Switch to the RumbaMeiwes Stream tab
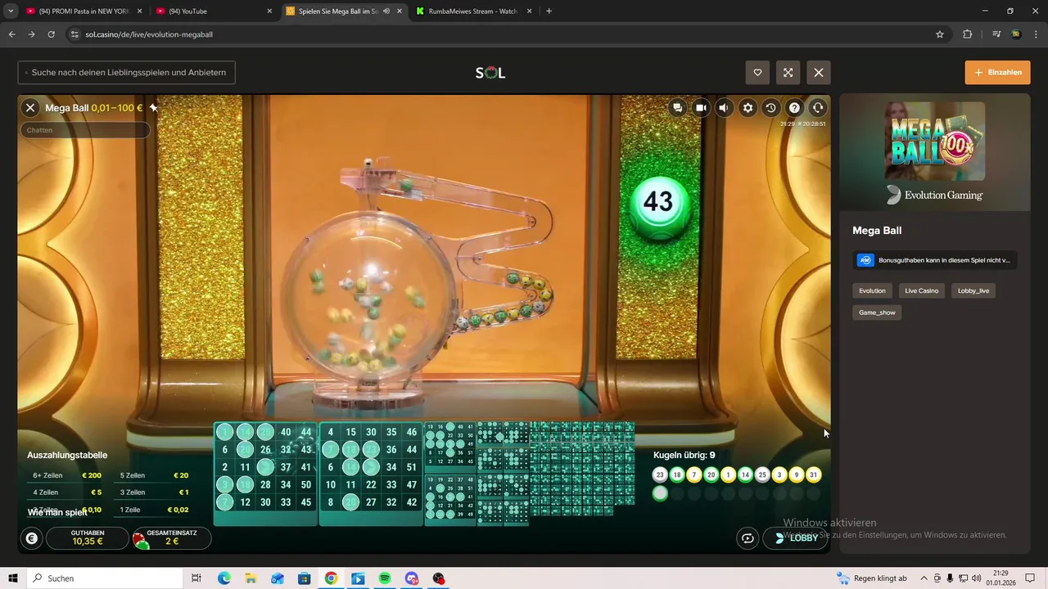The height and width of the screenshot is (589, 1048). (x=475, y=11)
